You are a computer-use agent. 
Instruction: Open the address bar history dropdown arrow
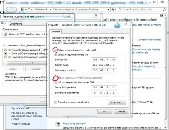(x=108, y=10)
